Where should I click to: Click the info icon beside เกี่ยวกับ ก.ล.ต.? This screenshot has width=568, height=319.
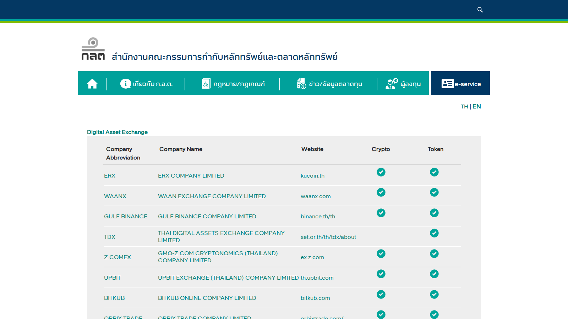point(126,83)
